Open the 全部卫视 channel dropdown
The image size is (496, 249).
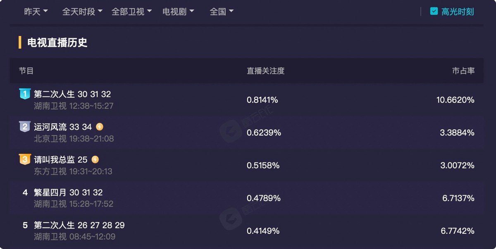click(131, 12)
